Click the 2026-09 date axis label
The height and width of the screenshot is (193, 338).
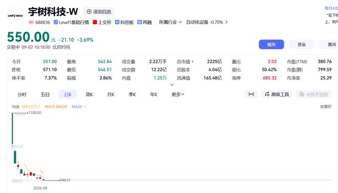point(40,188)
